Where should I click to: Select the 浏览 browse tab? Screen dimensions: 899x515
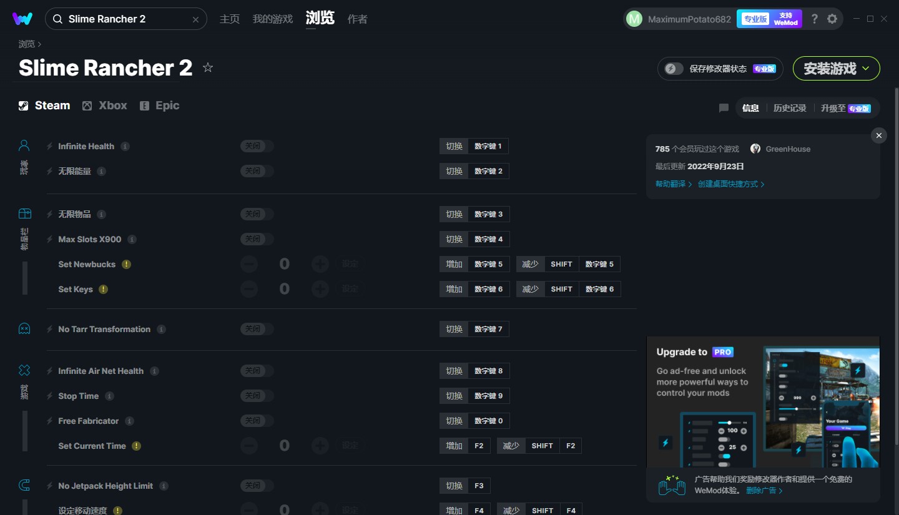coord(320,18)
